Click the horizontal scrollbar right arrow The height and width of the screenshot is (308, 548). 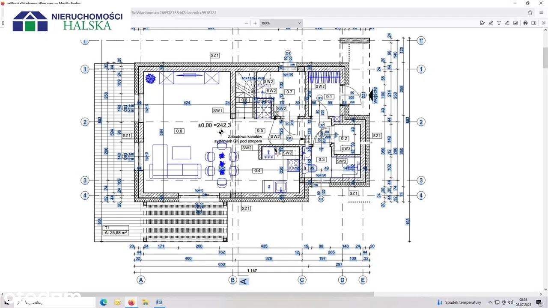click(540, 294)
